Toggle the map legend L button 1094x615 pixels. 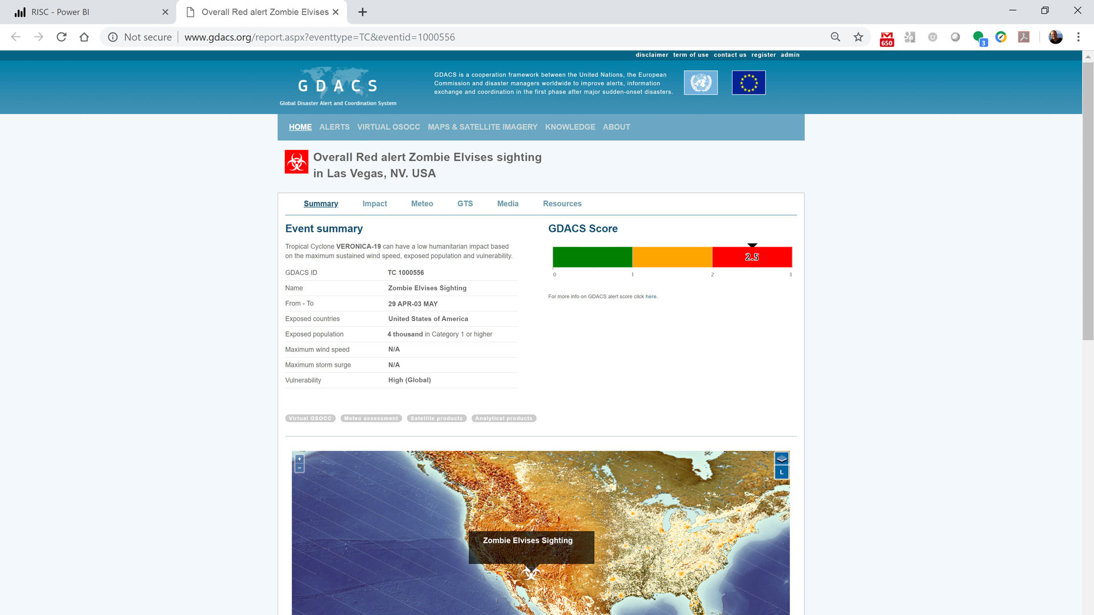click(x=782, y=473)
